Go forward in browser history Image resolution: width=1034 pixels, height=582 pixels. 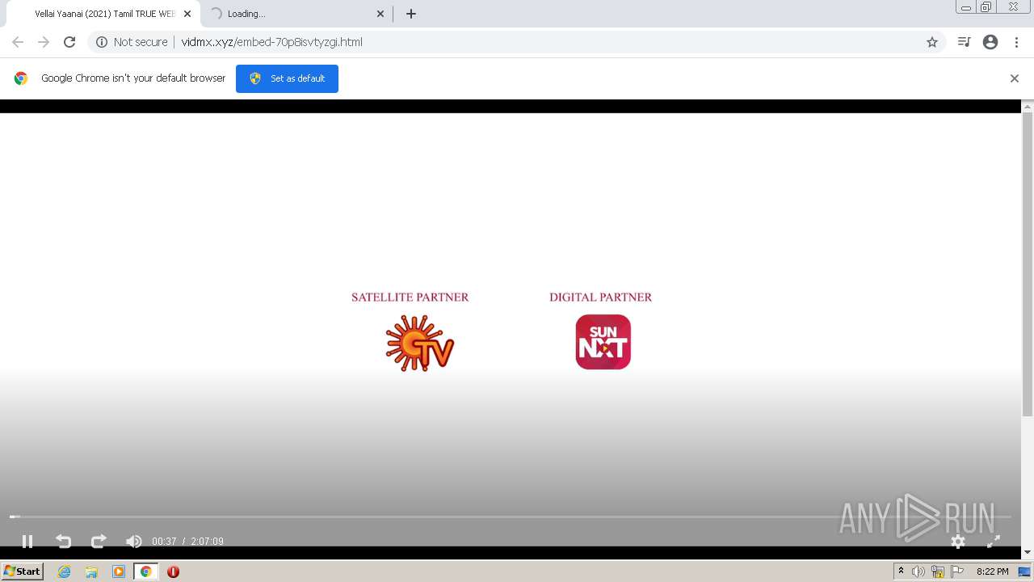(44, 42)
